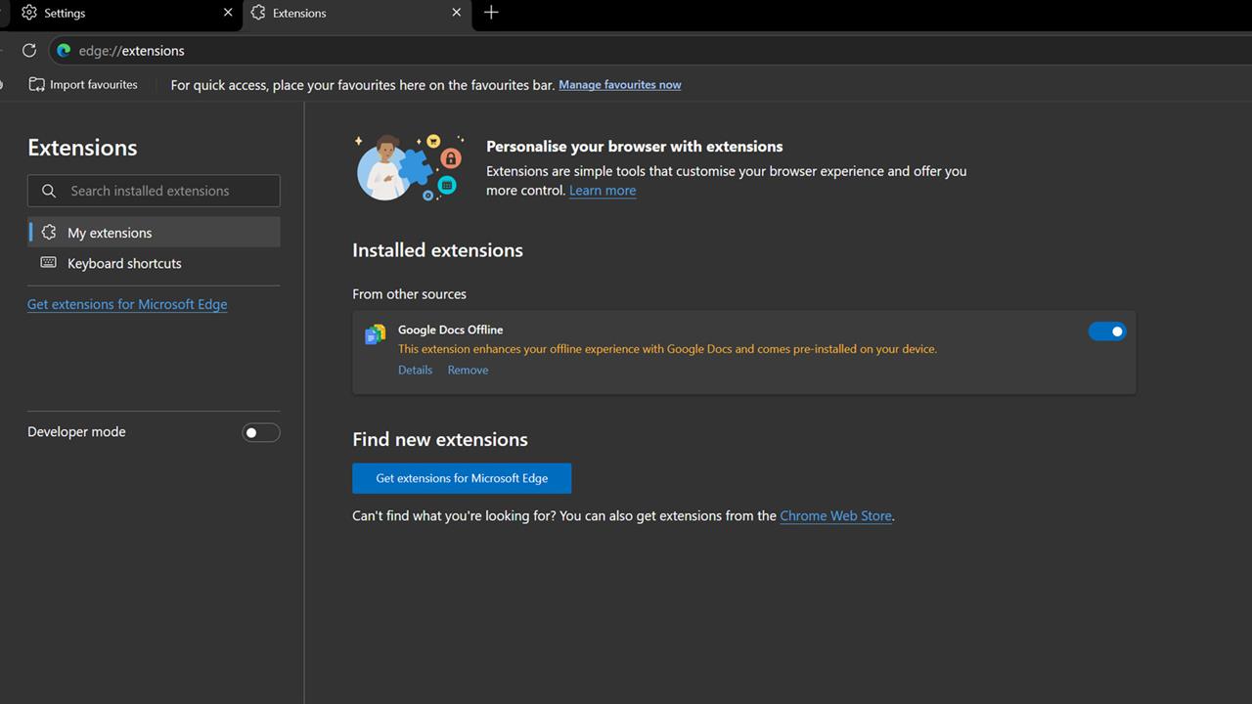Open Import favourites
Image resolution: width=1252 pixels, height=704 pixels.
click(x=83, y=85)
